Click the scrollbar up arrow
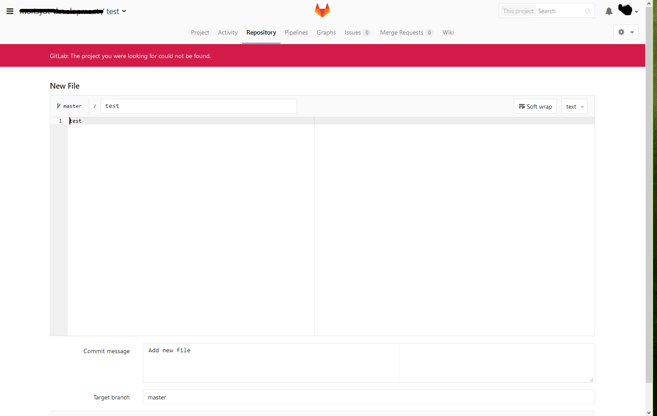Viewport: 657px width, 416px height. [x=649, y=3]
